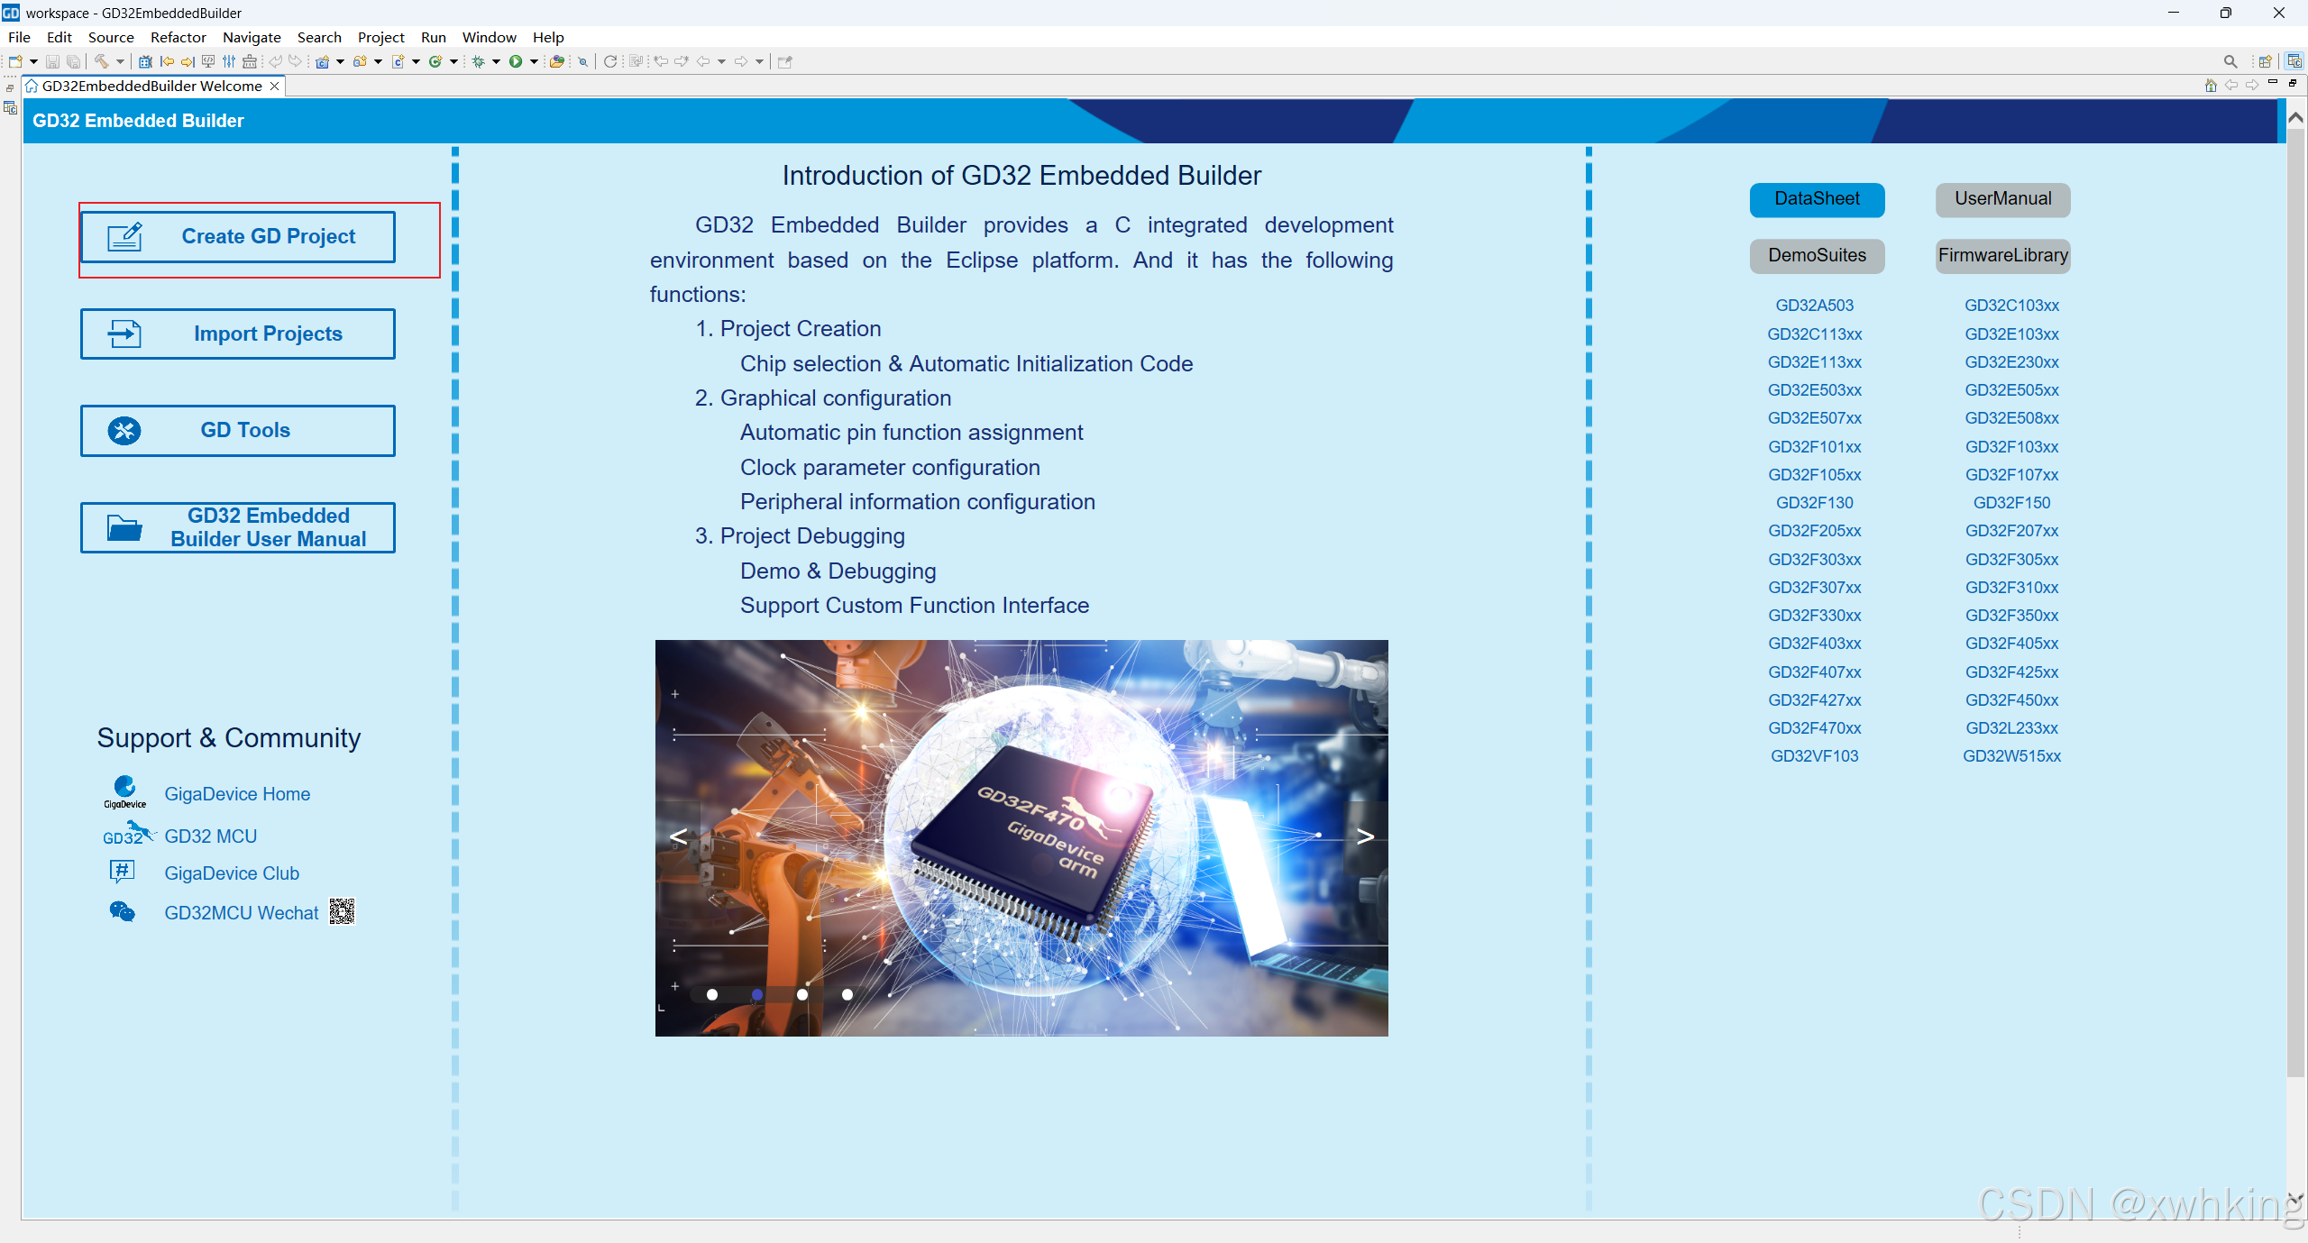This screenshot has height=1243, width=2308.
Task: Select the first carousel dot indicator
Action: point(712,994)
